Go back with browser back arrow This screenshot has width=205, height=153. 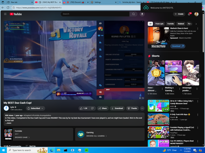tap(3, 8)
